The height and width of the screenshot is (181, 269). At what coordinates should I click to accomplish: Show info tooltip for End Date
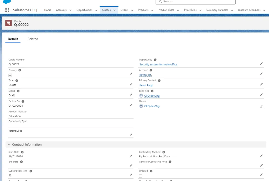point(22,162)
